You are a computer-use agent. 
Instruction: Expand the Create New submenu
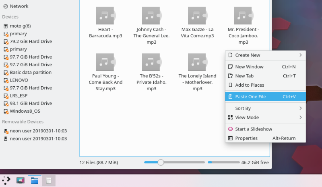click(265, 55)
